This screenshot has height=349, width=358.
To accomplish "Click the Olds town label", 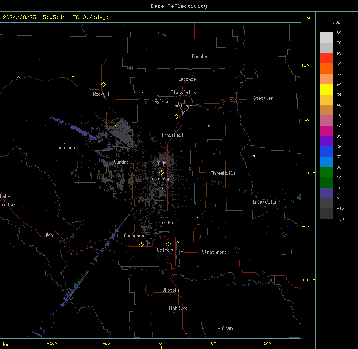I will click(161, 163).
